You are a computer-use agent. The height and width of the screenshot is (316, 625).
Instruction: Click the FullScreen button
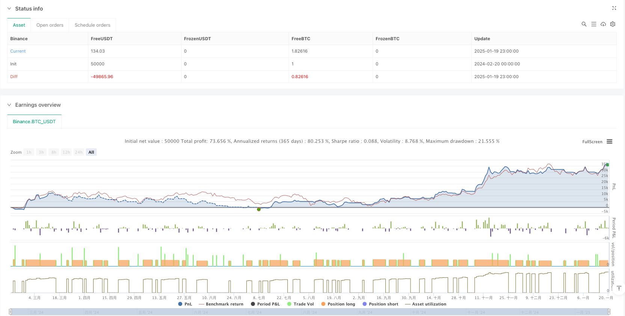[x=592, y=142]
